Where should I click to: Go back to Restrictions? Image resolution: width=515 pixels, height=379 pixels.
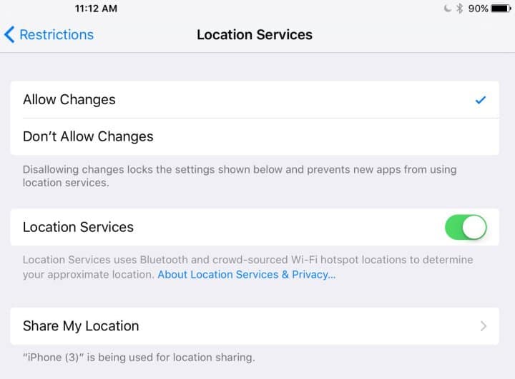49,34
